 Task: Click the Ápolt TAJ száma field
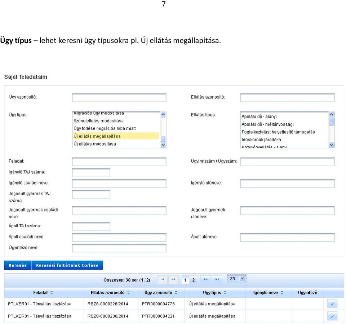[x=91, y=226]
